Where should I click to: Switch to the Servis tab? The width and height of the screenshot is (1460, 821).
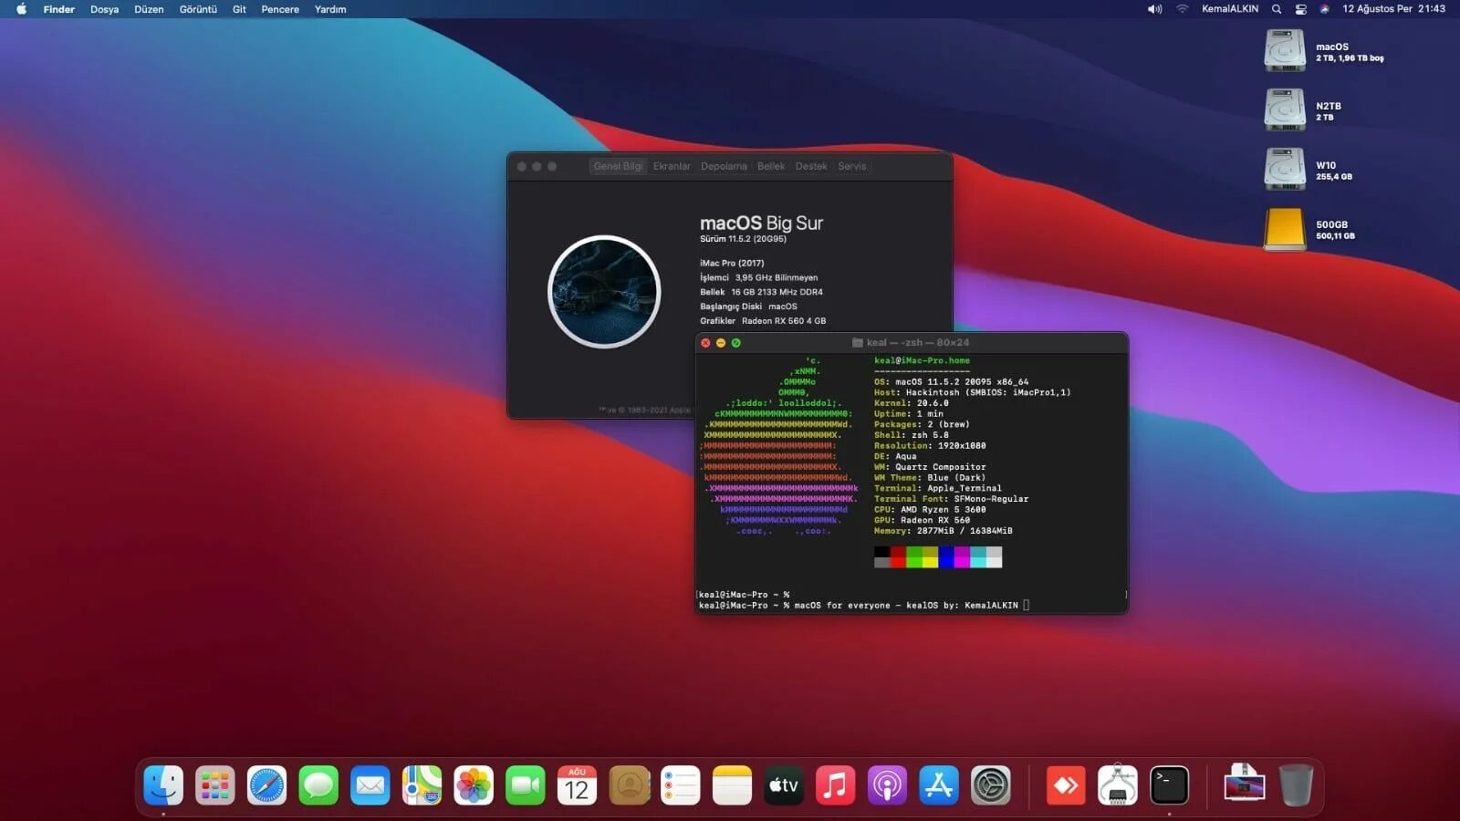(x=852, y=166)
